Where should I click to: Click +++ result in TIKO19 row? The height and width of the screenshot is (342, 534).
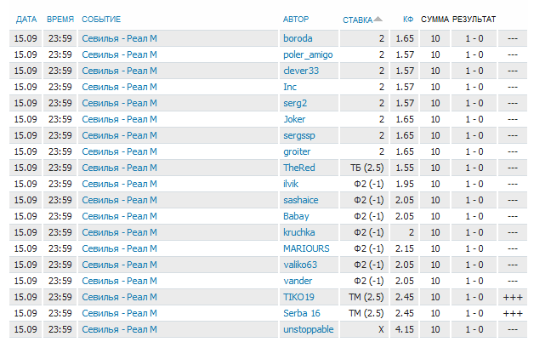tap(513, 298)
